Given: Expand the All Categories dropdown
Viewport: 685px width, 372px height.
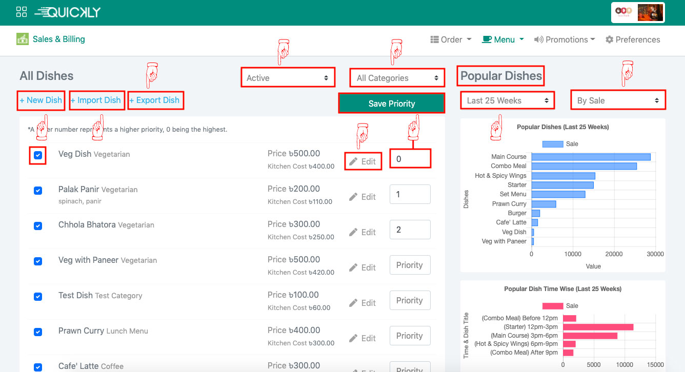Looking at the screenshot, I should [x=396, y=77].
